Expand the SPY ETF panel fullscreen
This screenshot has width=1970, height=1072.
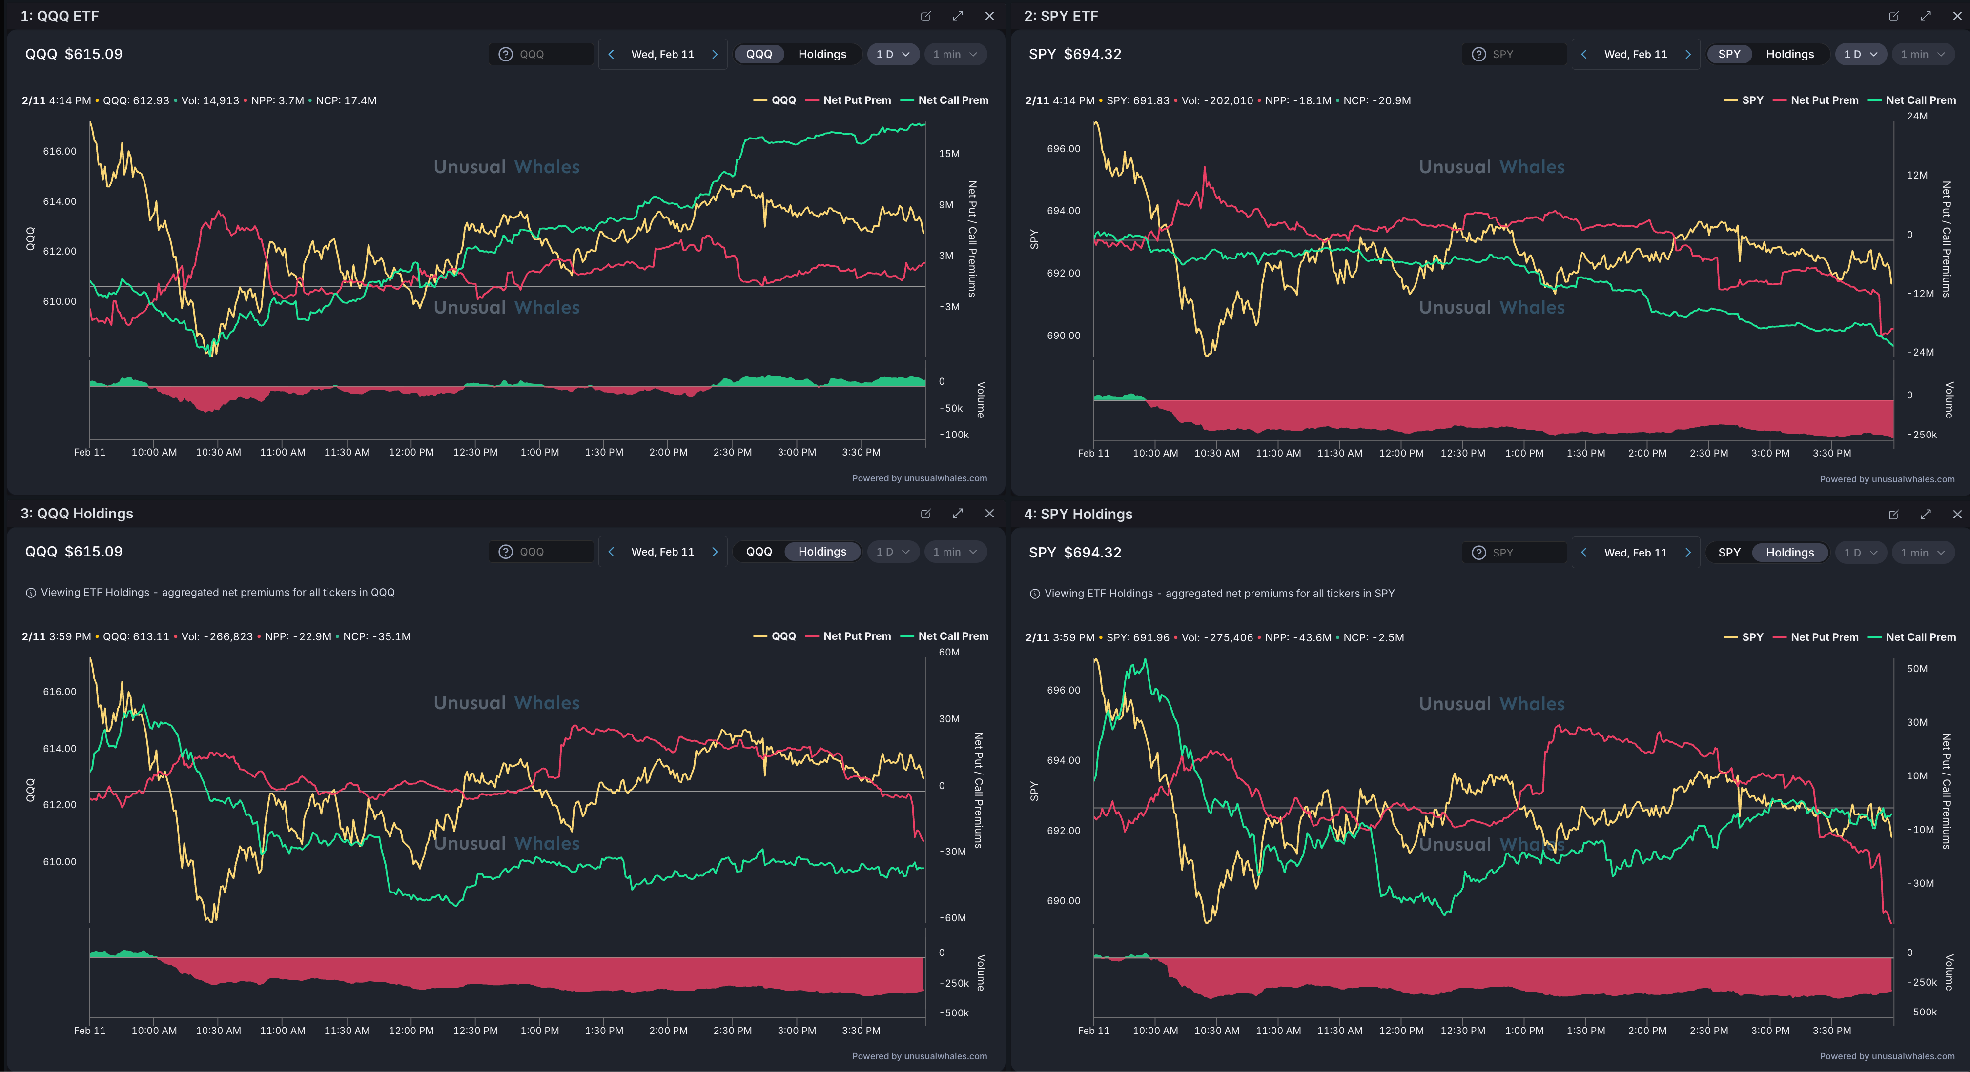tap(1925, 16)
